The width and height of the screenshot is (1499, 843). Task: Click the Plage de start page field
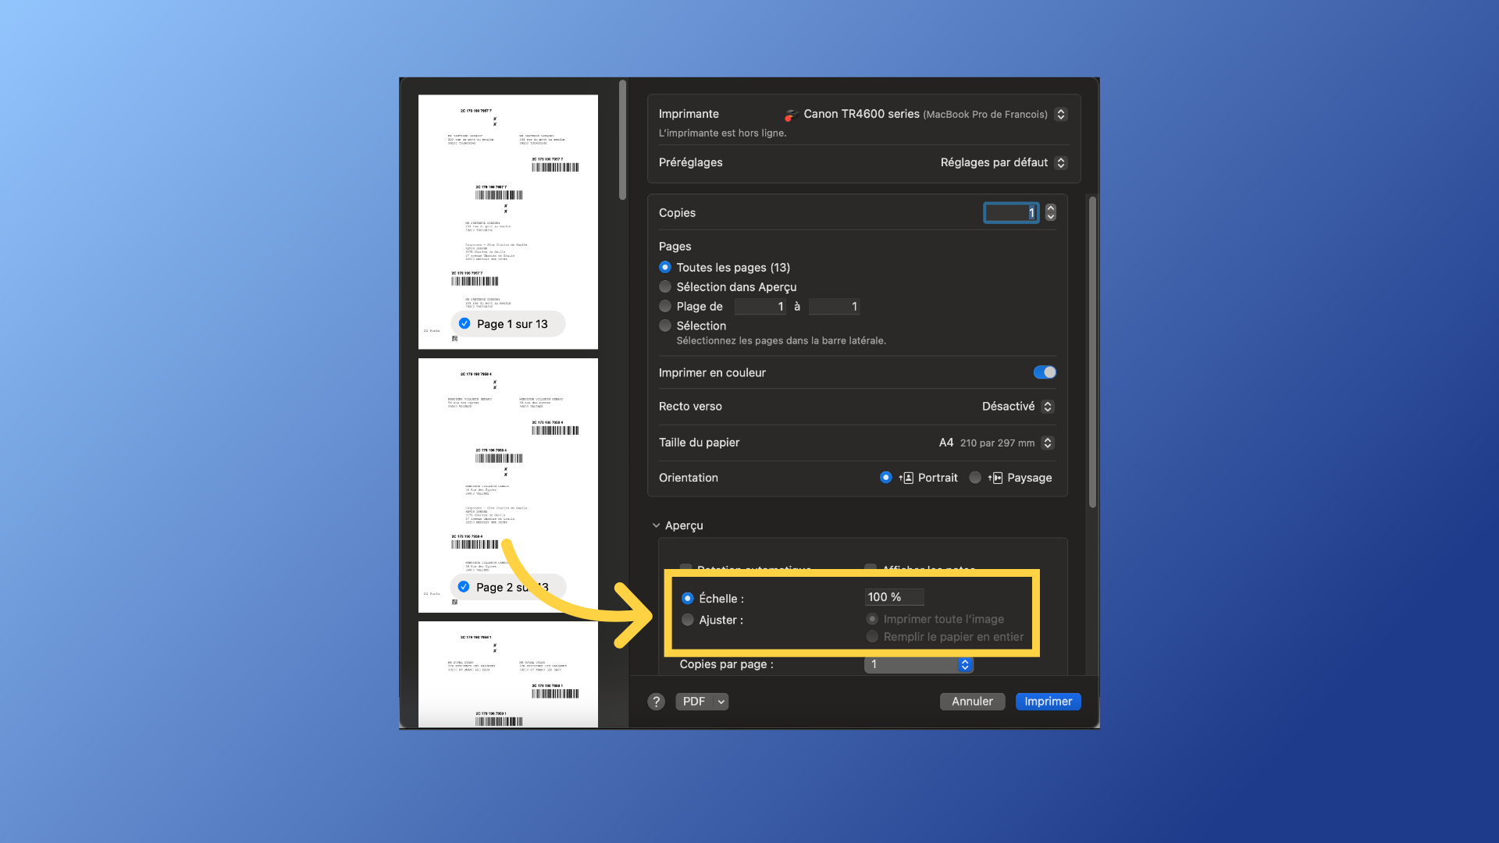tap(760, 307)
